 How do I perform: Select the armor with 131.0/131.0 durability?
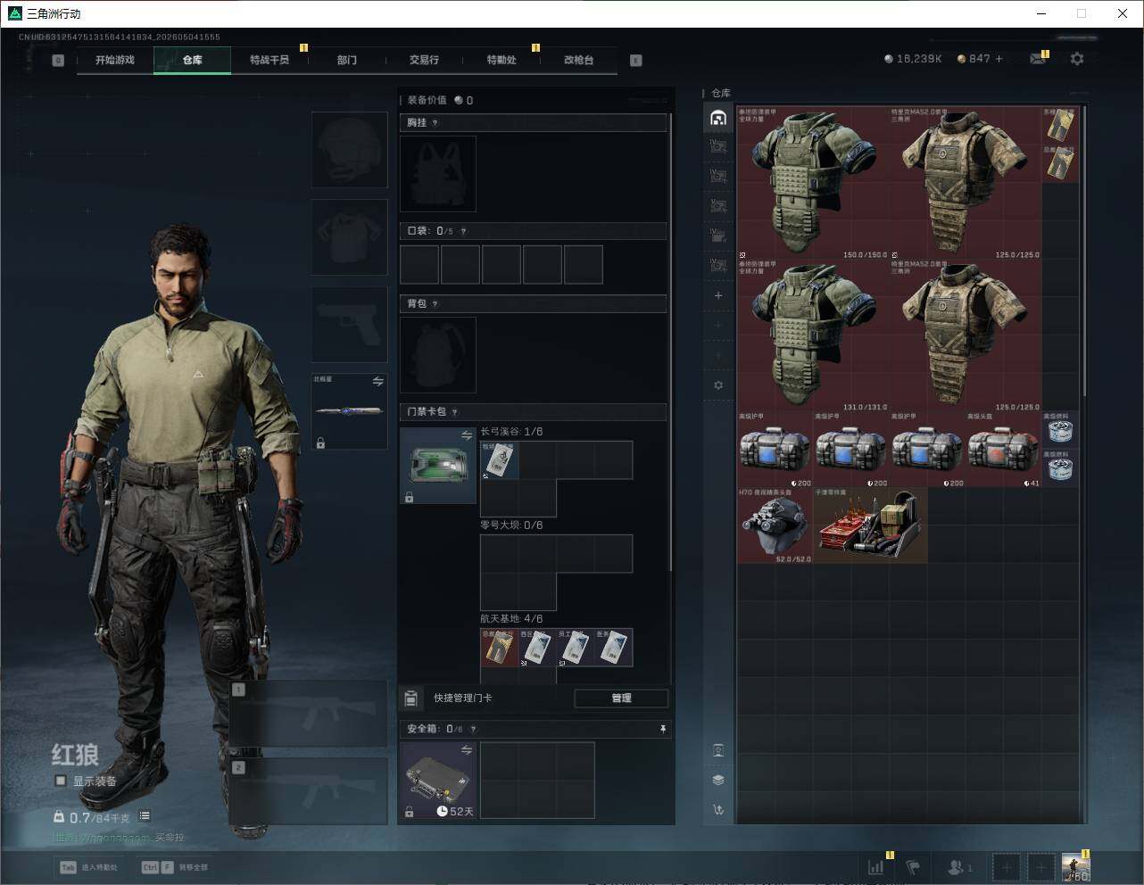tap(813, 336)
